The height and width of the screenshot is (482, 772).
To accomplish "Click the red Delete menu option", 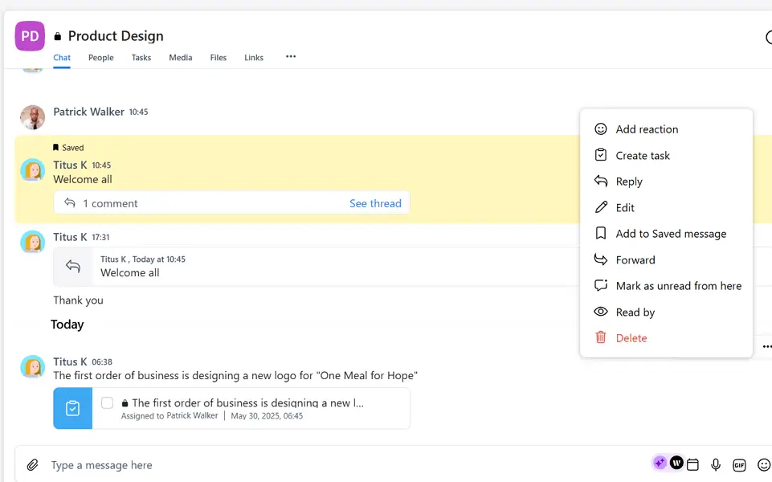I will (631, 338).
